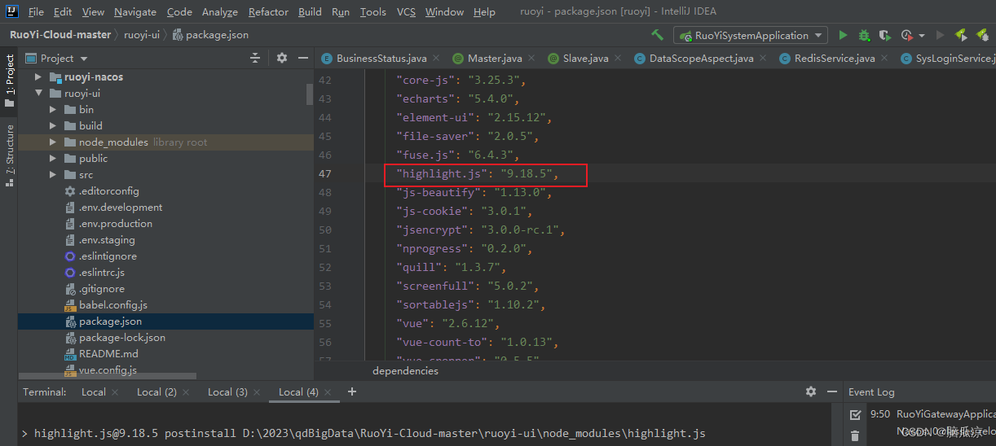Open .env.development file
The height and width of the screenshot is (446, 996).
coord(120,207)
